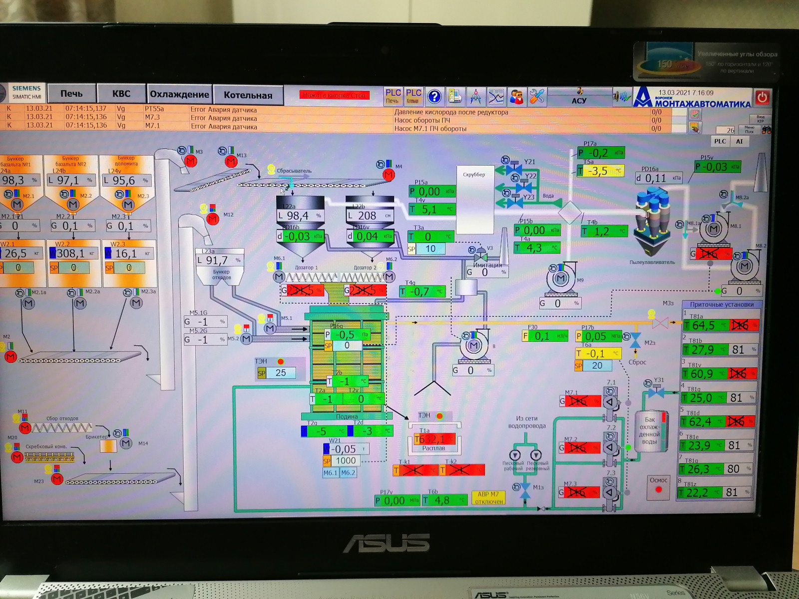Screen dimensions: 799x599
Task: Click the red M3 motor symbol
Action: 190,161
